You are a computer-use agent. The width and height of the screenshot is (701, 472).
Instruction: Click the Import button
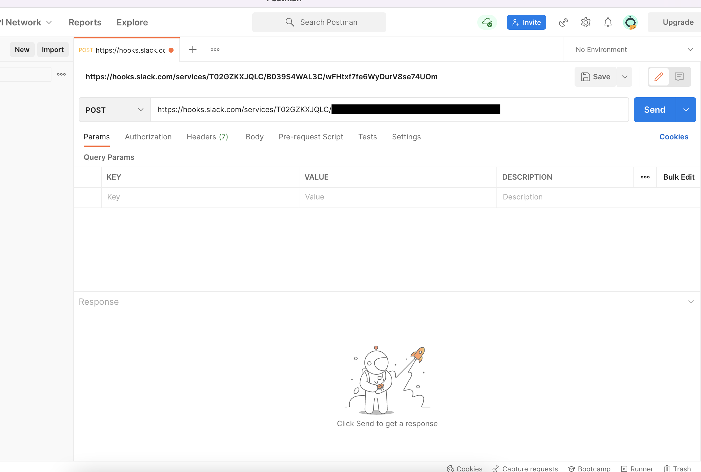point(53,50)
